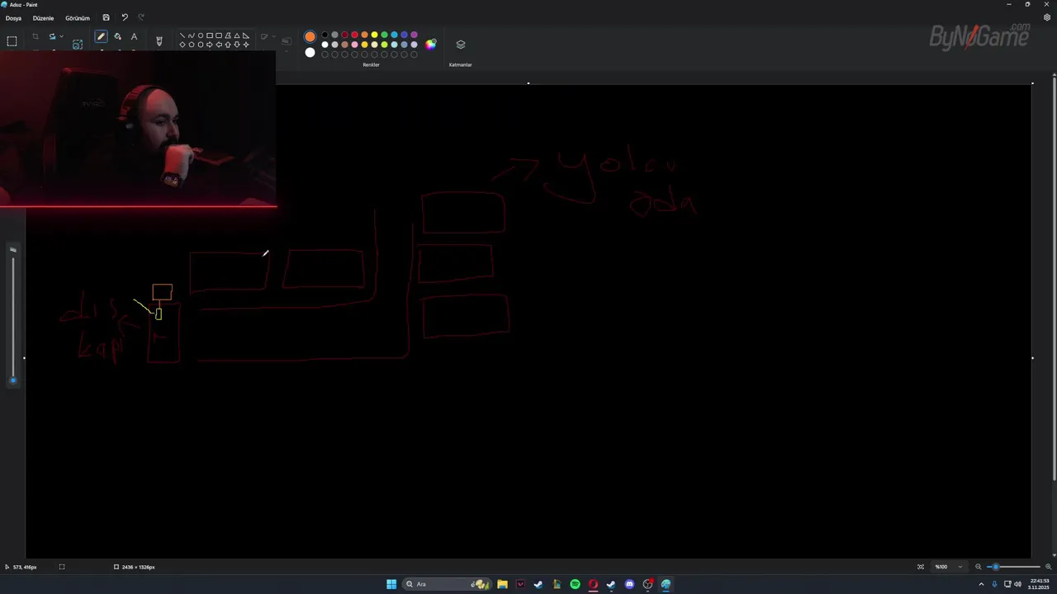Expand the rotate options dropdown arrow

point(61,36)
